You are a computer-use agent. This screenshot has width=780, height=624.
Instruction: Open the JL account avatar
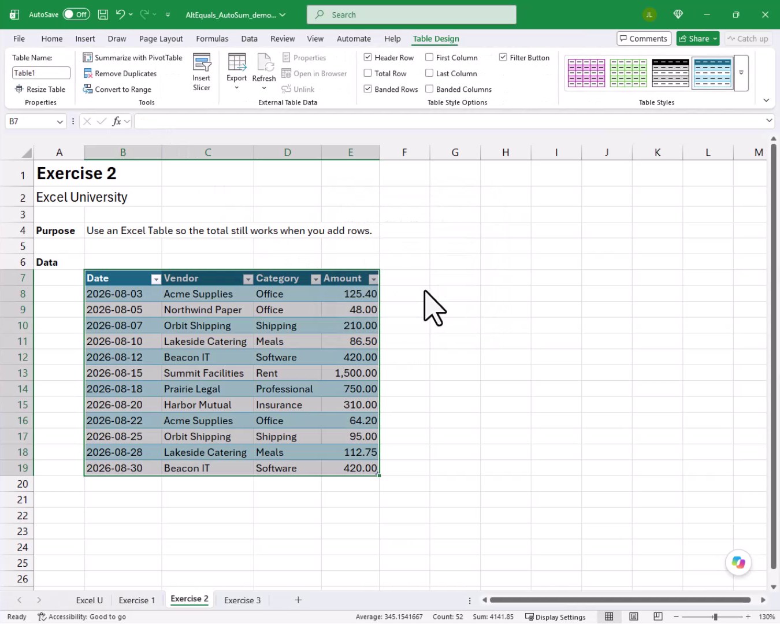click(x=649, y=14)
